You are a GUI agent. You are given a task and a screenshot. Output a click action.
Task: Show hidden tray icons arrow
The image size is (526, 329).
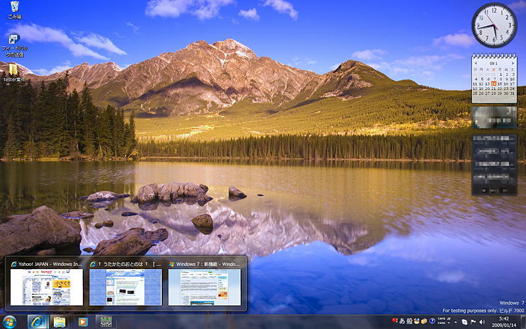point(456,321)
